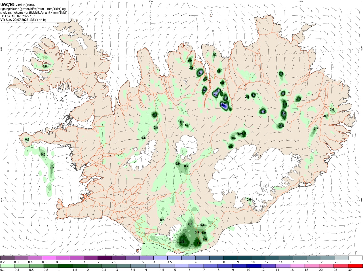The image size is (363, 272).
Task: Click the 12.7 precipitation maximum label
Action: [223, 105]
